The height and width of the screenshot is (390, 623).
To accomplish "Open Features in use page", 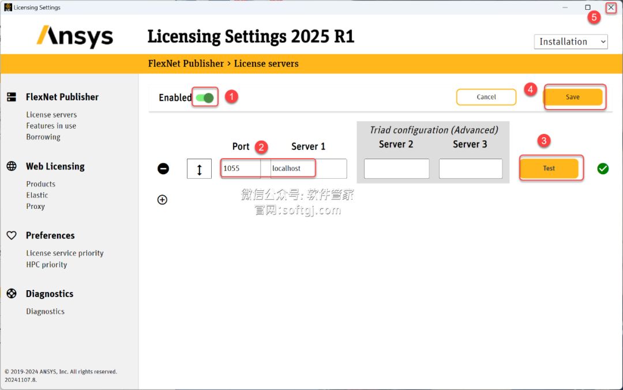I will [x=51, y=126].
